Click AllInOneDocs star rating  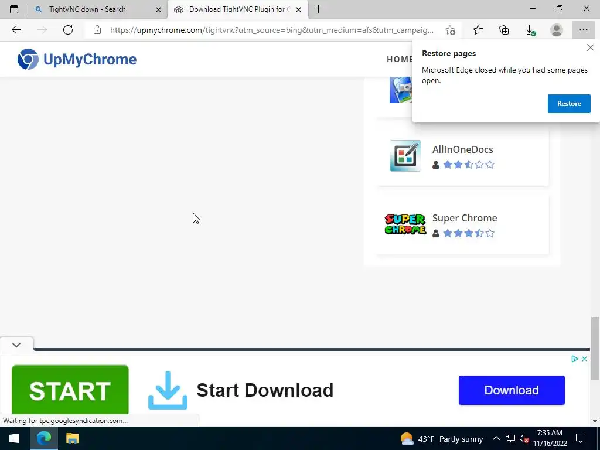click(x=469, y=165)
